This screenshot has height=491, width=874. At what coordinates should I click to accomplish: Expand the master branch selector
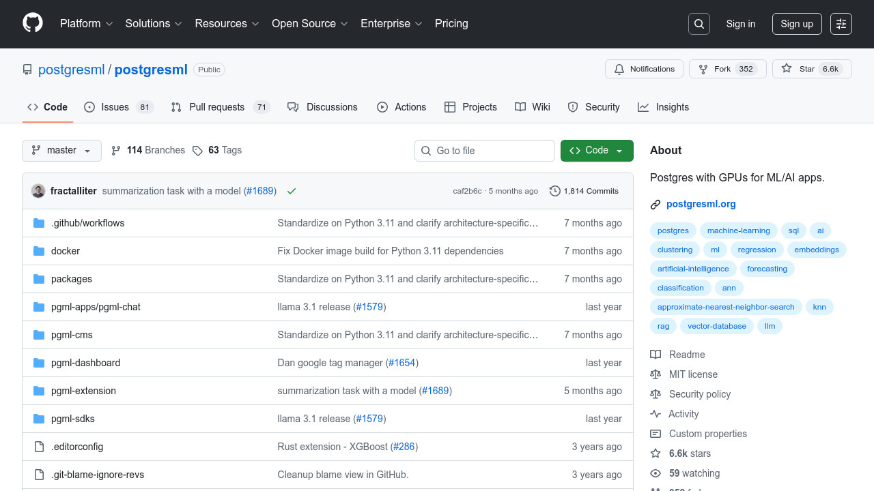pos(61,150)
